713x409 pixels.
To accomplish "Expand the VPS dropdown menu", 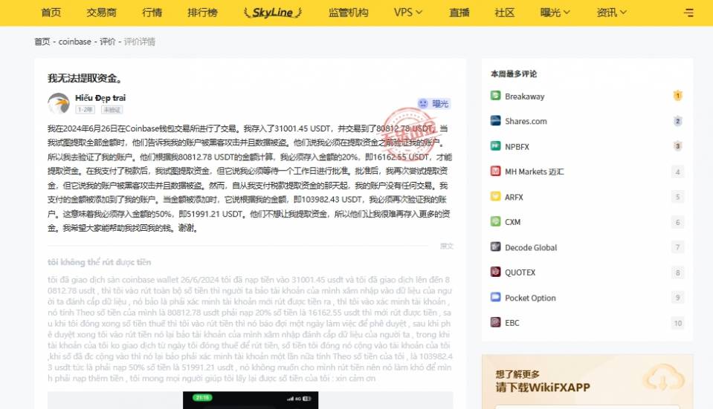I will click(x=408, y=13).
